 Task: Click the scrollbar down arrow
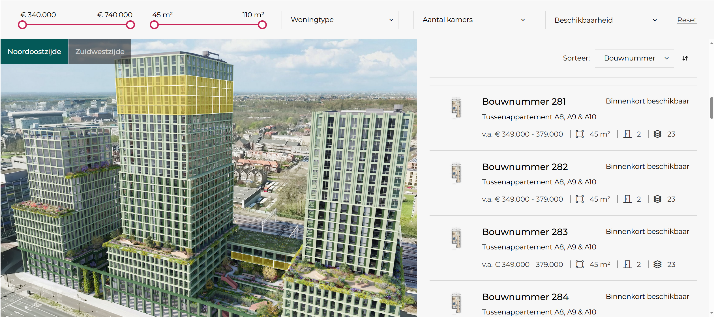point(711,313)
